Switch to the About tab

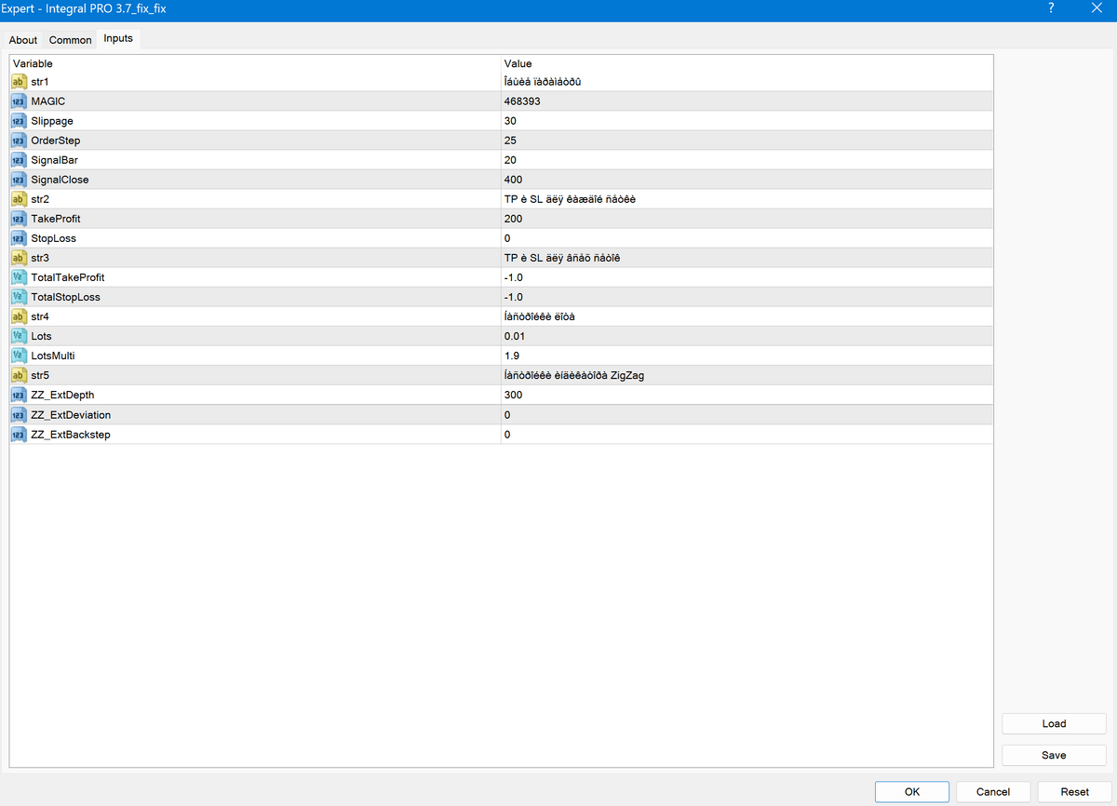tap(23, 40)
